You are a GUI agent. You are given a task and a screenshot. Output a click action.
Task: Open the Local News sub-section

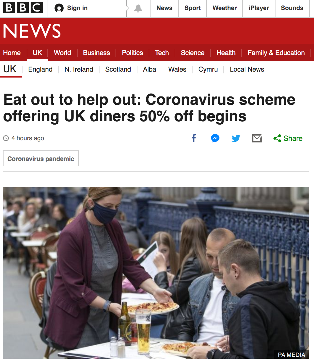pos(247,69)
